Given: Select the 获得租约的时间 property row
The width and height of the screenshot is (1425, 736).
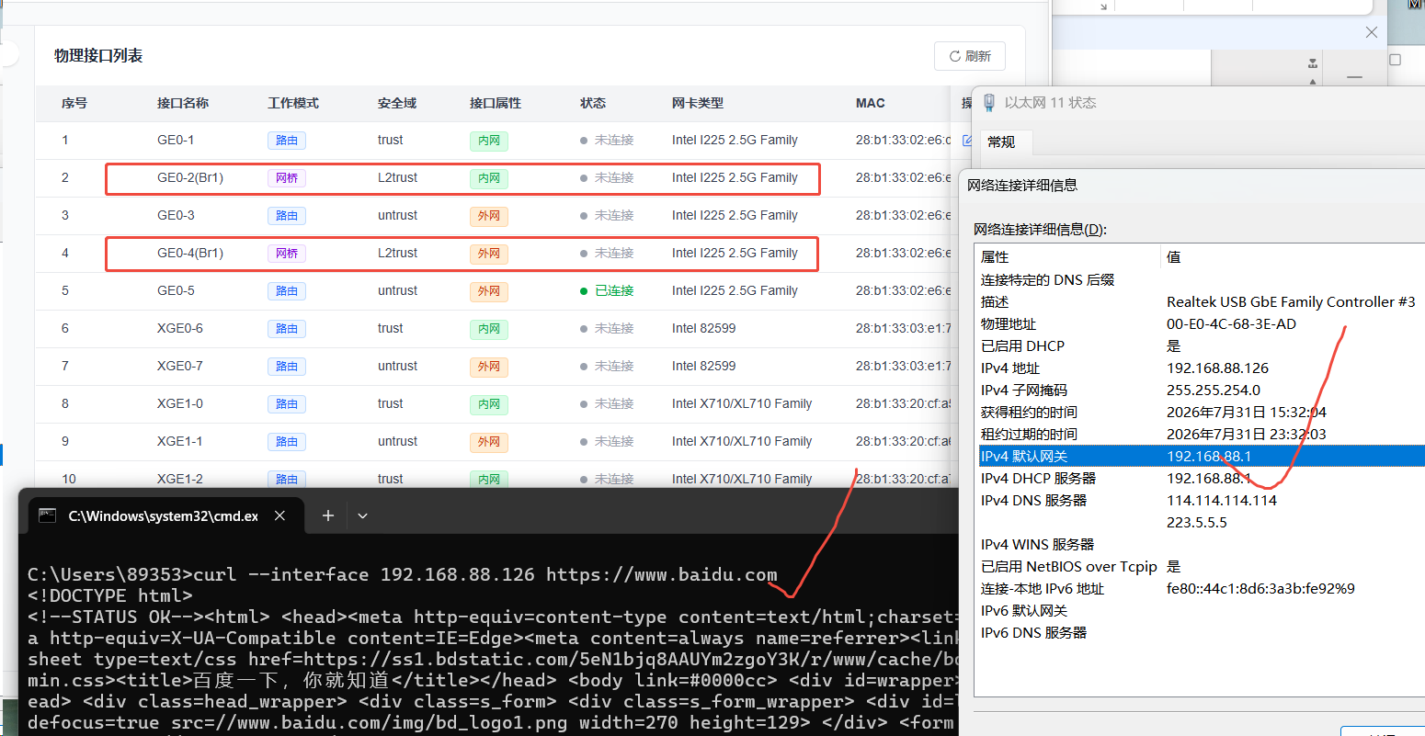Looking at the screenshot, I should click(1200, 413).
